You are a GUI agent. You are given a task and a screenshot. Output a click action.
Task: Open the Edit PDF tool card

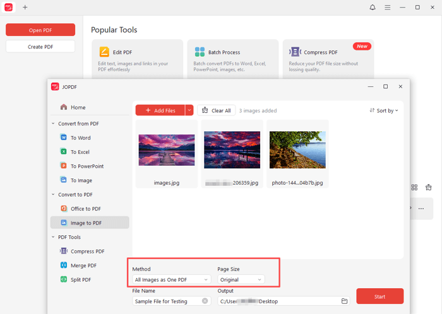136,59
